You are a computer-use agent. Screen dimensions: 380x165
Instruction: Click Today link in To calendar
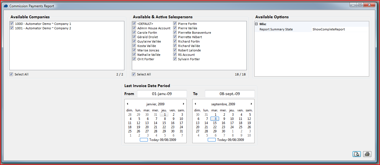pos(230,140)
